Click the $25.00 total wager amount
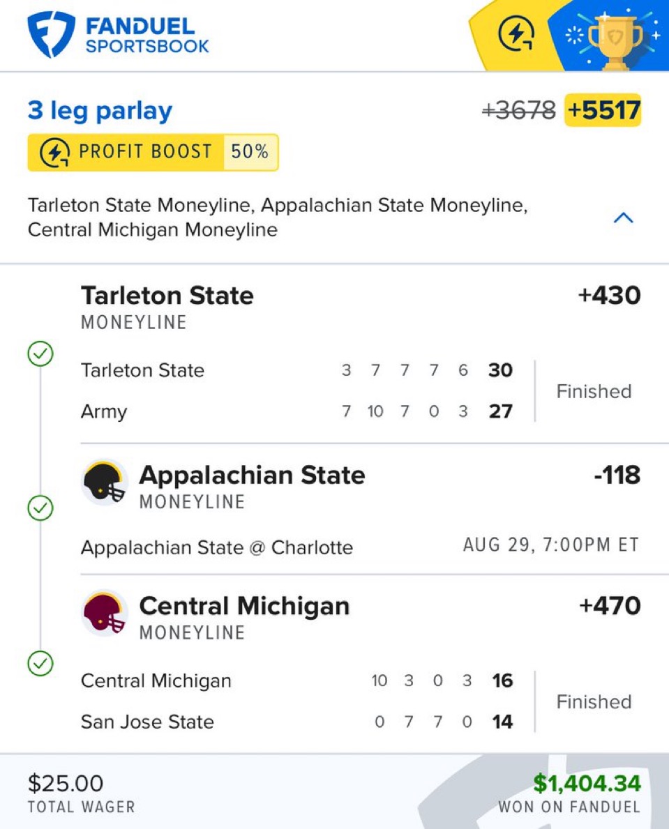This screenshot has height=829, width=669. [66, 784]
